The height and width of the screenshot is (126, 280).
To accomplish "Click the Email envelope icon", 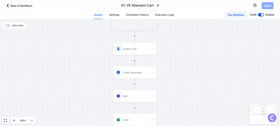I will (x=118, y=120).
